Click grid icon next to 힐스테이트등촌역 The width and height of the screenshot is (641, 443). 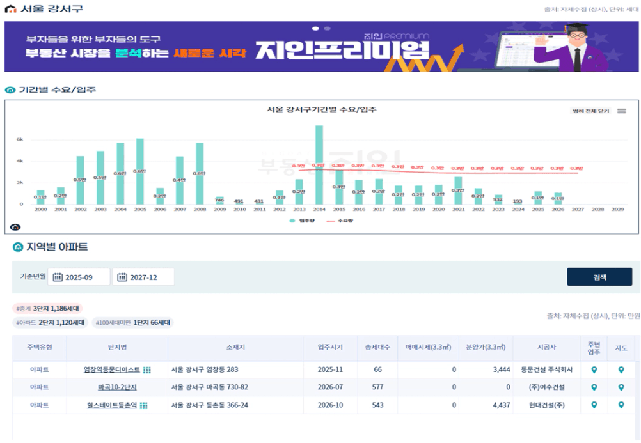coord(143,405)
